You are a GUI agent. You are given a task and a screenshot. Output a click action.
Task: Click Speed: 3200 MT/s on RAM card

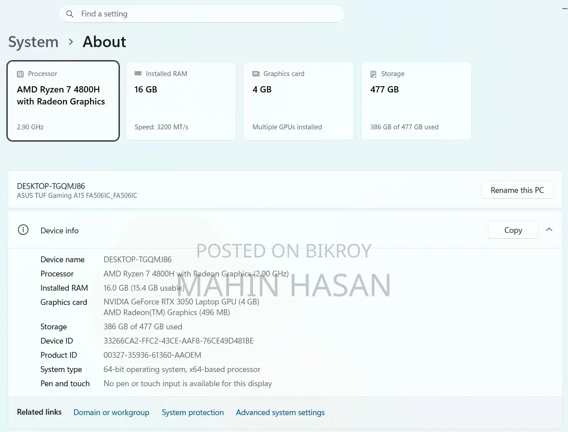161,127
